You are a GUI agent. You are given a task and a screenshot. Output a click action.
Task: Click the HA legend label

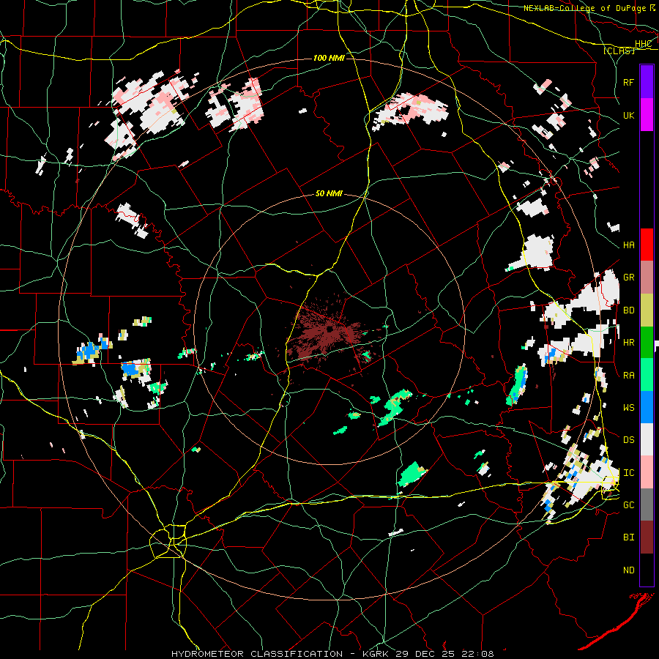pyautogui.click(x=629, y=245)
